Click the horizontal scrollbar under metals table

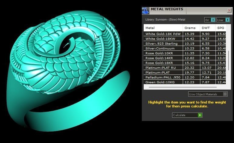tap(183, 87)
